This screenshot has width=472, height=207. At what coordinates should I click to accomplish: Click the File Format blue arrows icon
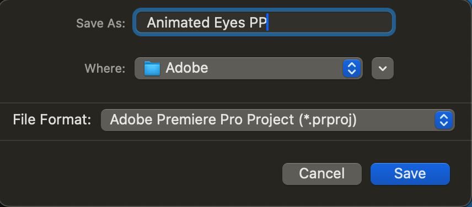click(444, 120)
